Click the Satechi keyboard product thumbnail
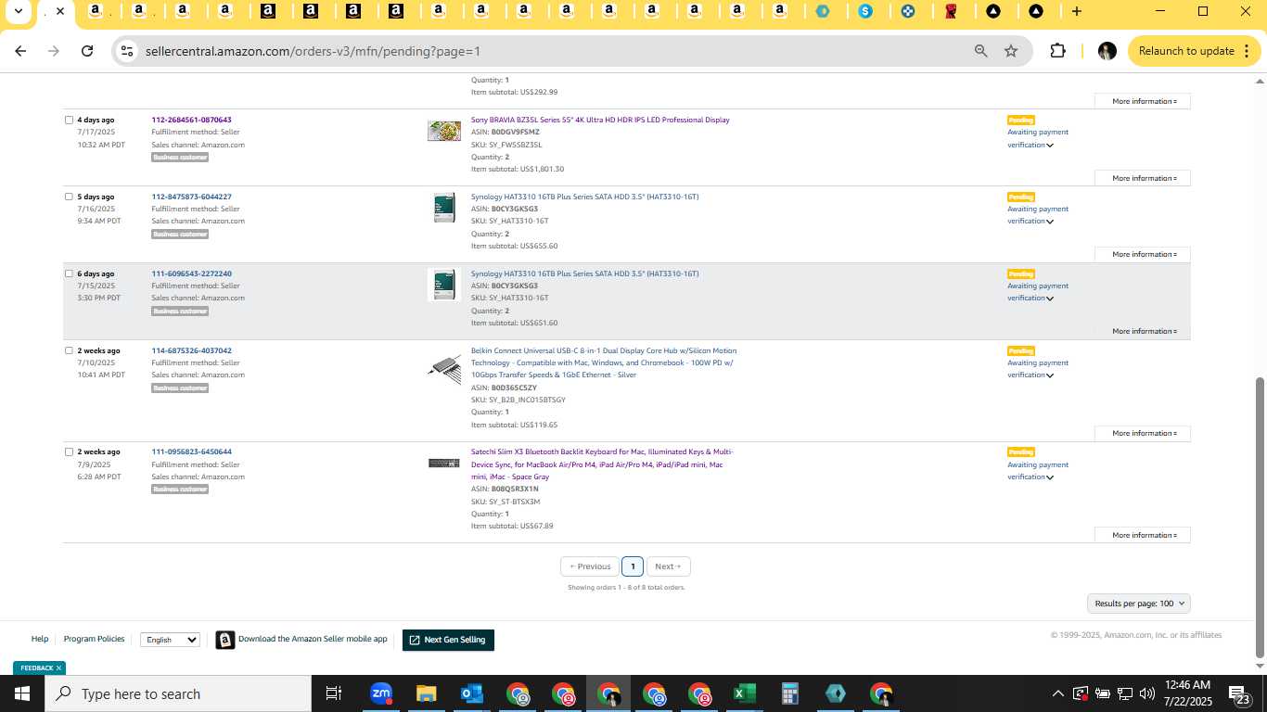The height and width of the screenshot is (712, 1267). click(x=444, y=463)
